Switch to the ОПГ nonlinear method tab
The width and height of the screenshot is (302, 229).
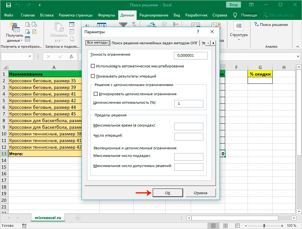(155, 43)
